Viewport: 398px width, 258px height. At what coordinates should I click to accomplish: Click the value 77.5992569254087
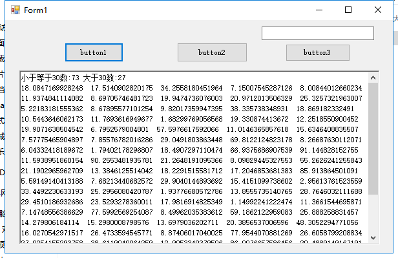click(x=122, y=212)
